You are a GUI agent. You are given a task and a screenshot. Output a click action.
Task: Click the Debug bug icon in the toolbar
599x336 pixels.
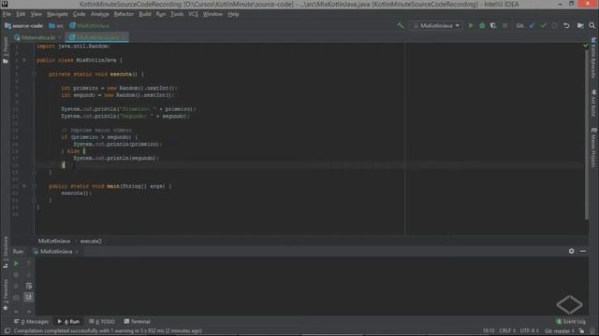pyautogui.click(x=482, y=25)
